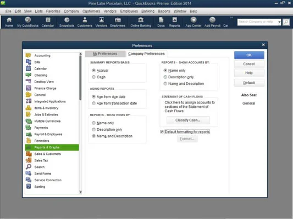The image size is (293, 219).
Task: Open the File menu
Action: (8, 11)
